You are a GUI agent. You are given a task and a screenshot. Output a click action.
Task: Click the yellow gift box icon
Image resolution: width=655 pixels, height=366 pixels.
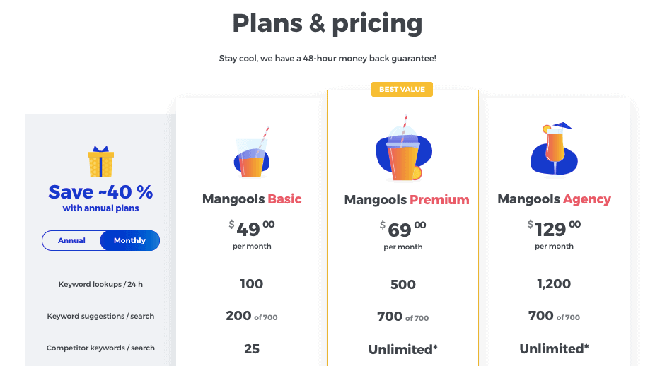(x=100, y=162)
